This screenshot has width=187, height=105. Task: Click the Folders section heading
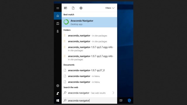tap(67, 30)
